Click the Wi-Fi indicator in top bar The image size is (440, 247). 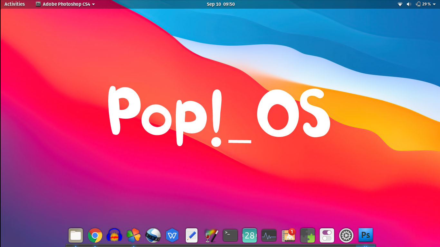coord(400,4)
